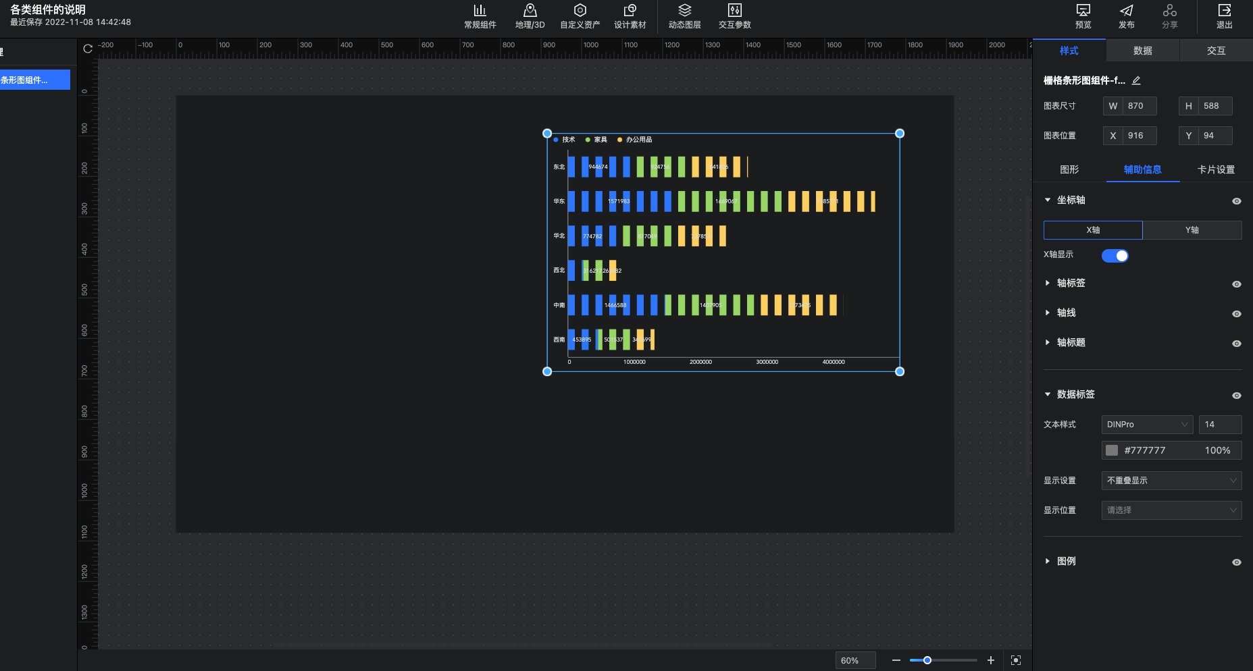Click the zoom slider handle

(x=927, y=660)
